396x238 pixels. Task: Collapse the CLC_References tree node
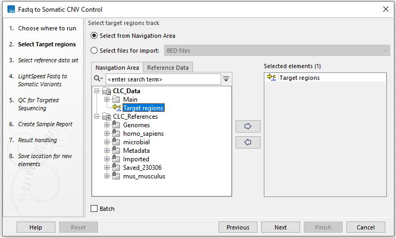(x=96, y=117)
